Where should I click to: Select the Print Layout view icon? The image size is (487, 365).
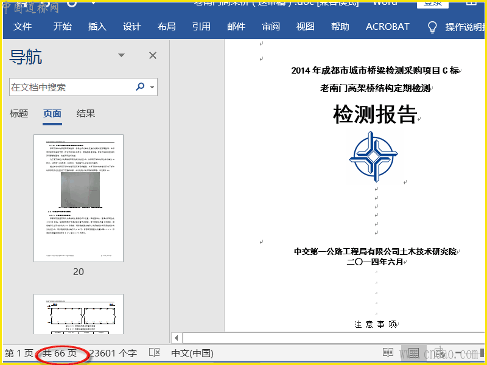click(x=414, y=353)
